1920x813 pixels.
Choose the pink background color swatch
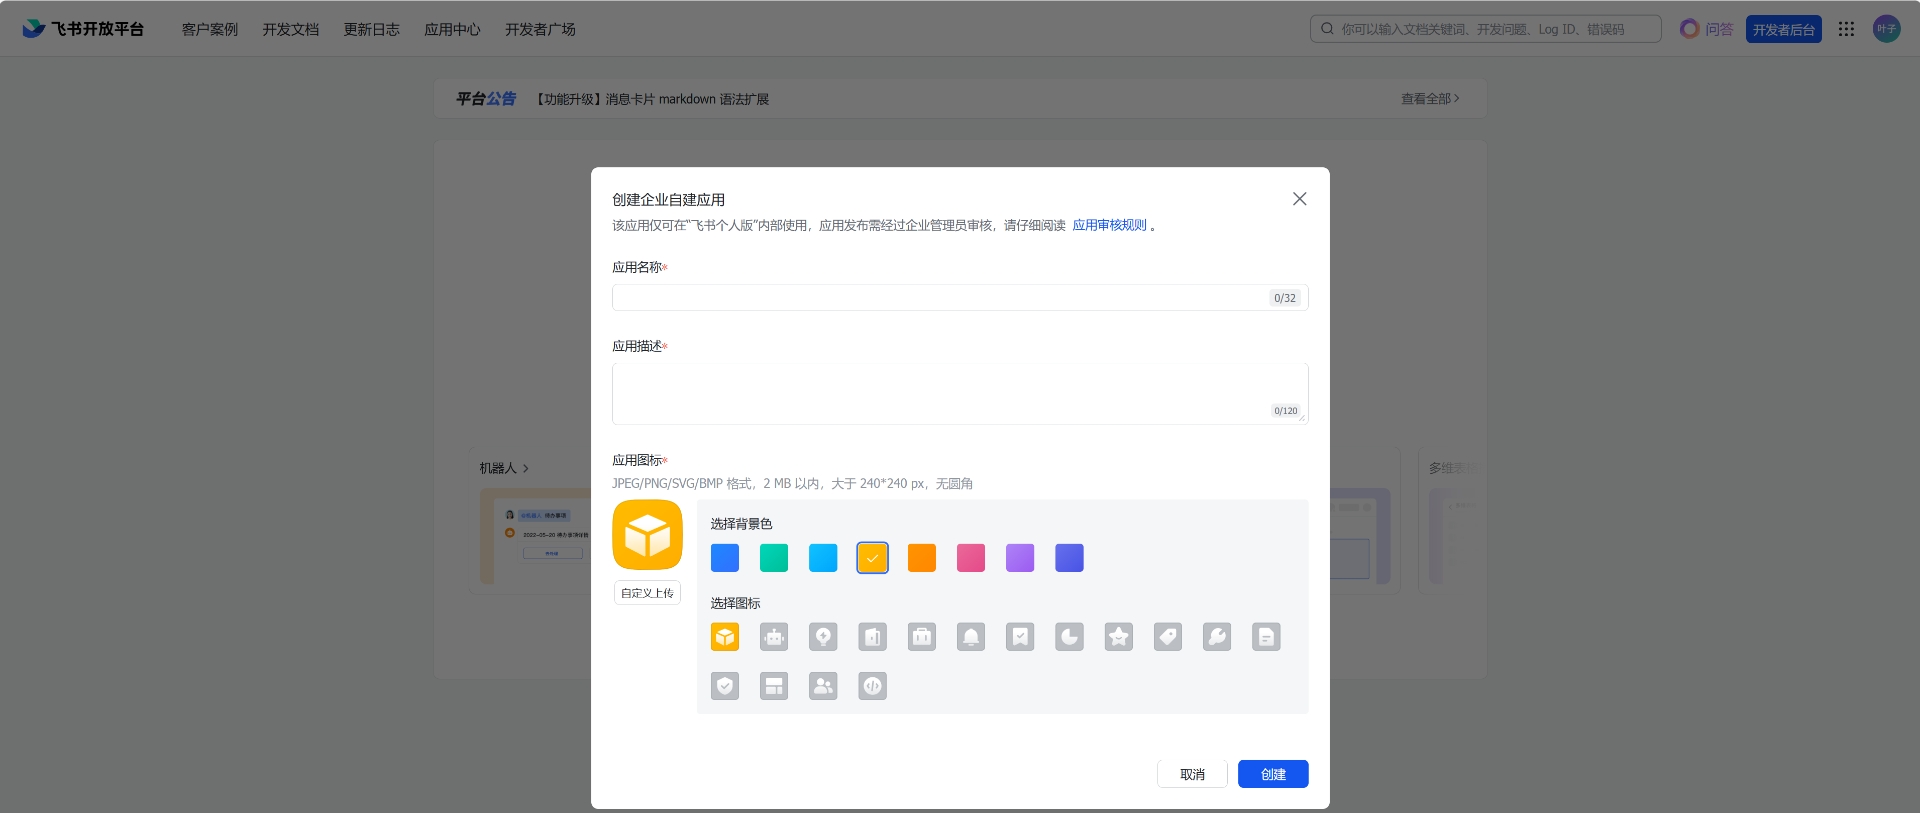pyautogui.click(x=971, y=558)
